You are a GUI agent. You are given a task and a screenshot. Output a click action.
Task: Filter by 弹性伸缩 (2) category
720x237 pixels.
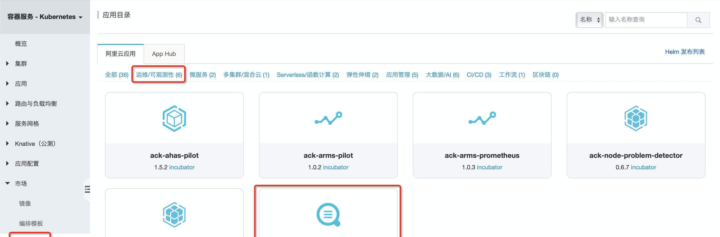click(x=363, y=75)
